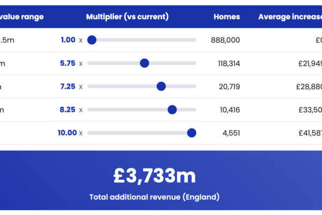Click the 4,551 homes cell
Viewport: 322px width, 215px height.
pyautogui.click(x=231, y=133)
